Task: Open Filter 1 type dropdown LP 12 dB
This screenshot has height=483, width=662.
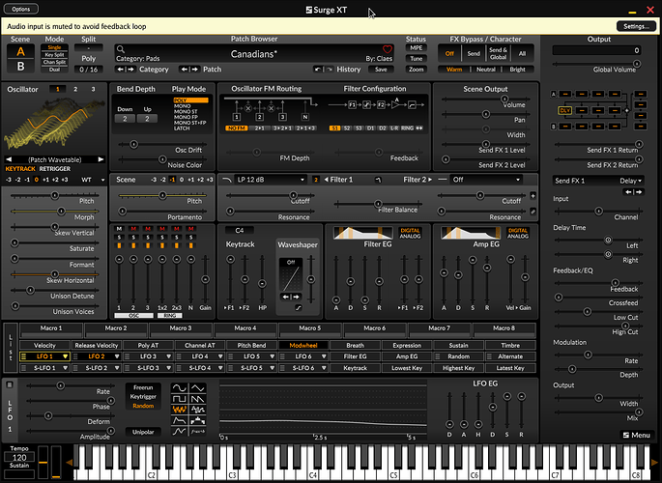Action: 271,180
